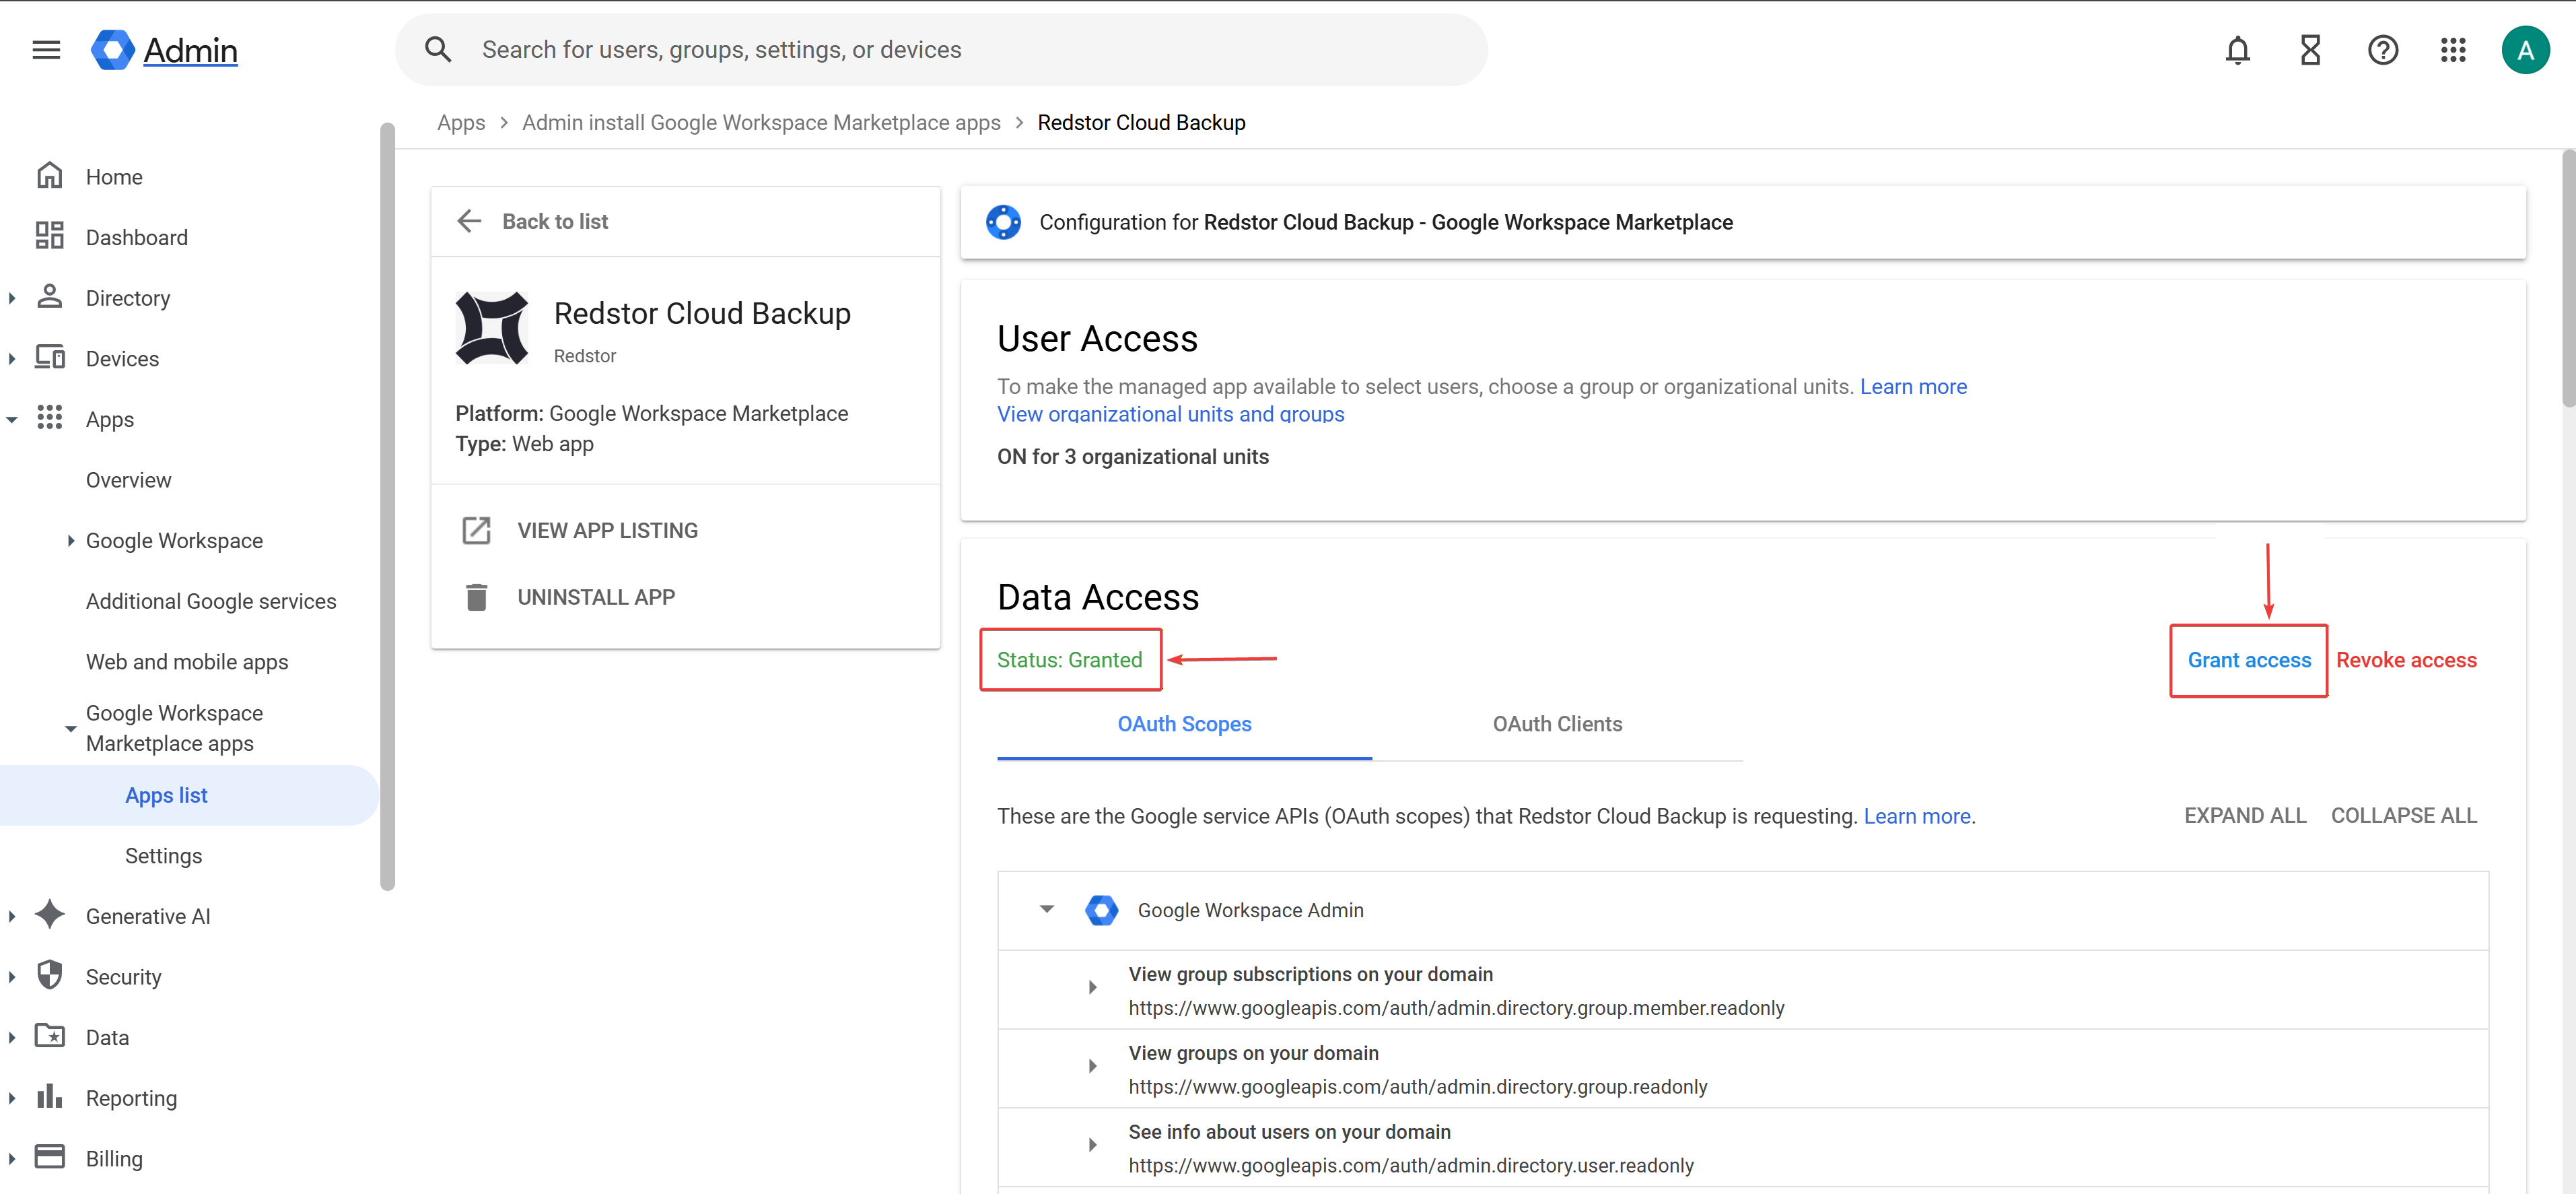Expand the Security sidebar section
2576x1194 pixels.
12,977
